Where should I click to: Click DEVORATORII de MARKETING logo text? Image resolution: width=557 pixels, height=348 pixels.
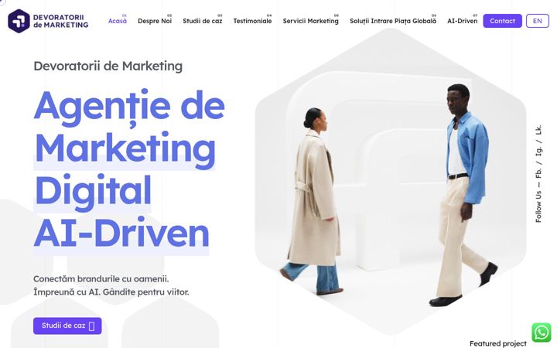(61, 21)
